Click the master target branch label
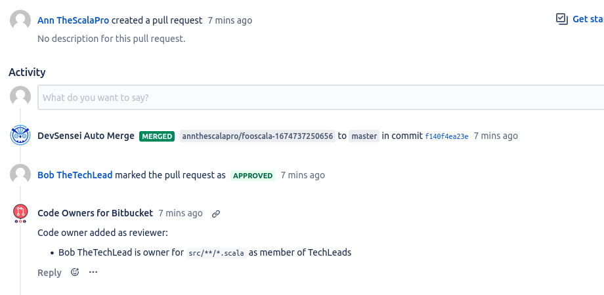 pyautogui.click(x=364, y=136)
